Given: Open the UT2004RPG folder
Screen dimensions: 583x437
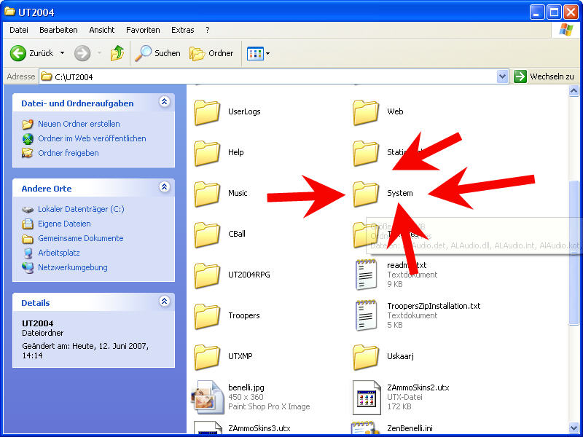Looking at the screenshot, I should click(208, 275).
